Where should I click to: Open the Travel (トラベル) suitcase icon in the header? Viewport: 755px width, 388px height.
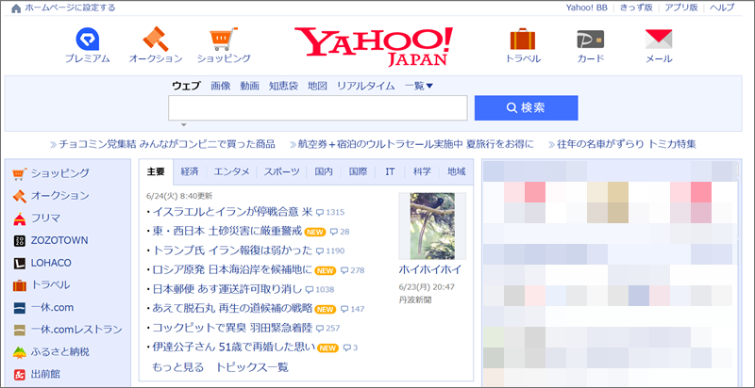coord(523,39)
